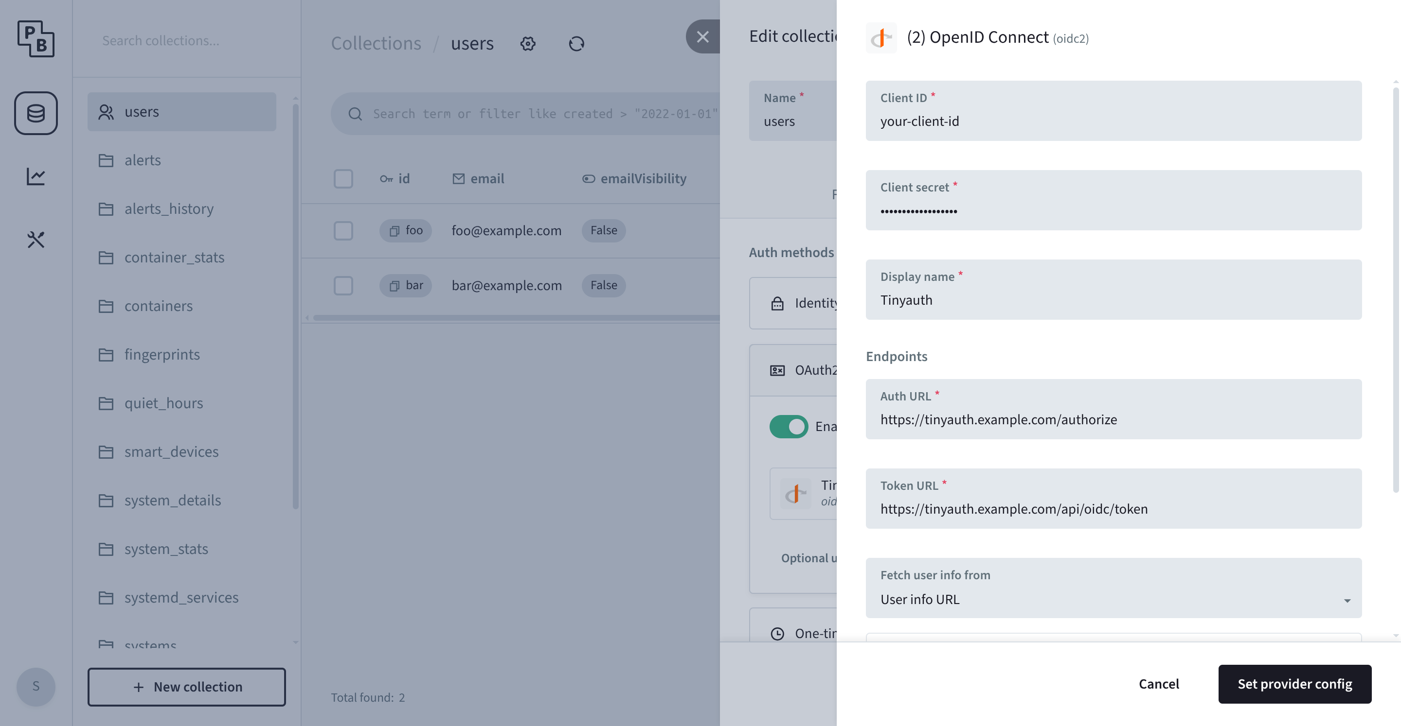The height and width of the screenshot is (726, 1401).
Task: Click the alerts folder icon
Action: (x=106, y=160)
